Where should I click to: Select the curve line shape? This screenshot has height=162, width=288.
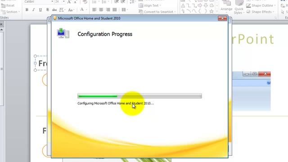pos(194,11)
